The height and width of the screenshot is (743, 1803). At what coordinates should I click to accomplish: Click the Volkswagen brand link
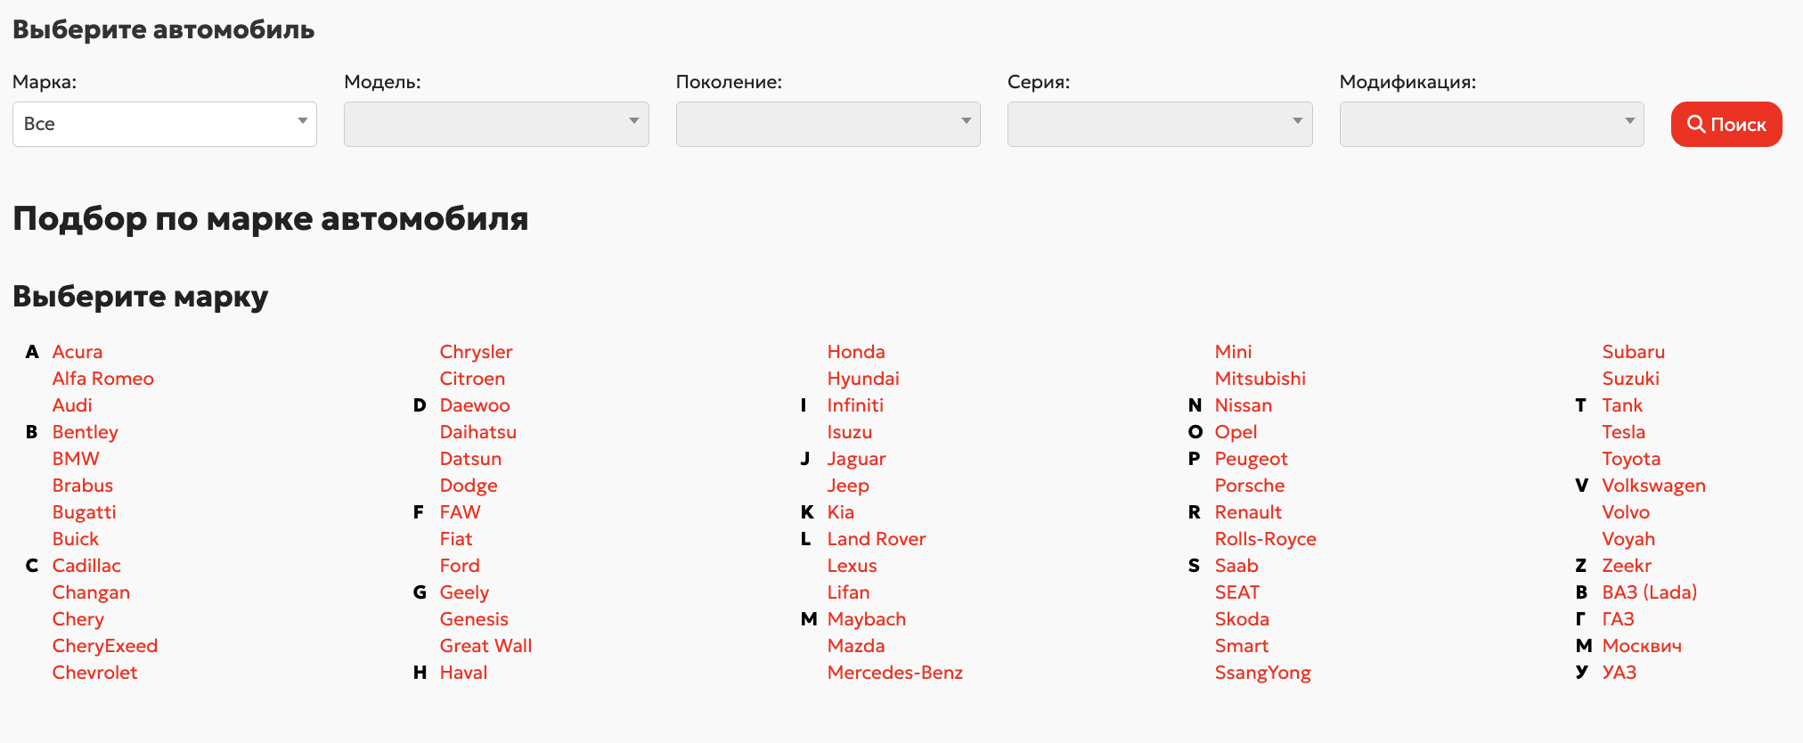[x=1654, y=486]
